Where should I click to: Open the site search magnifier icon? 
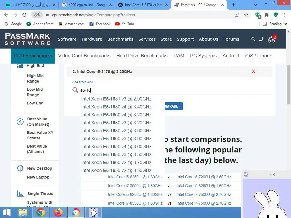tap(253, 39)
